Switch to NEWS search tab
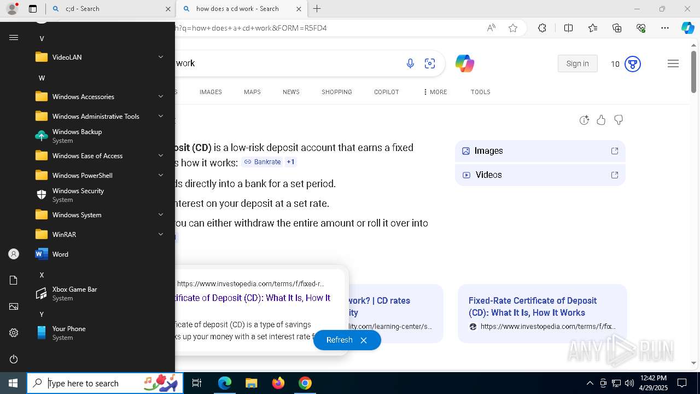 (291, 92)
